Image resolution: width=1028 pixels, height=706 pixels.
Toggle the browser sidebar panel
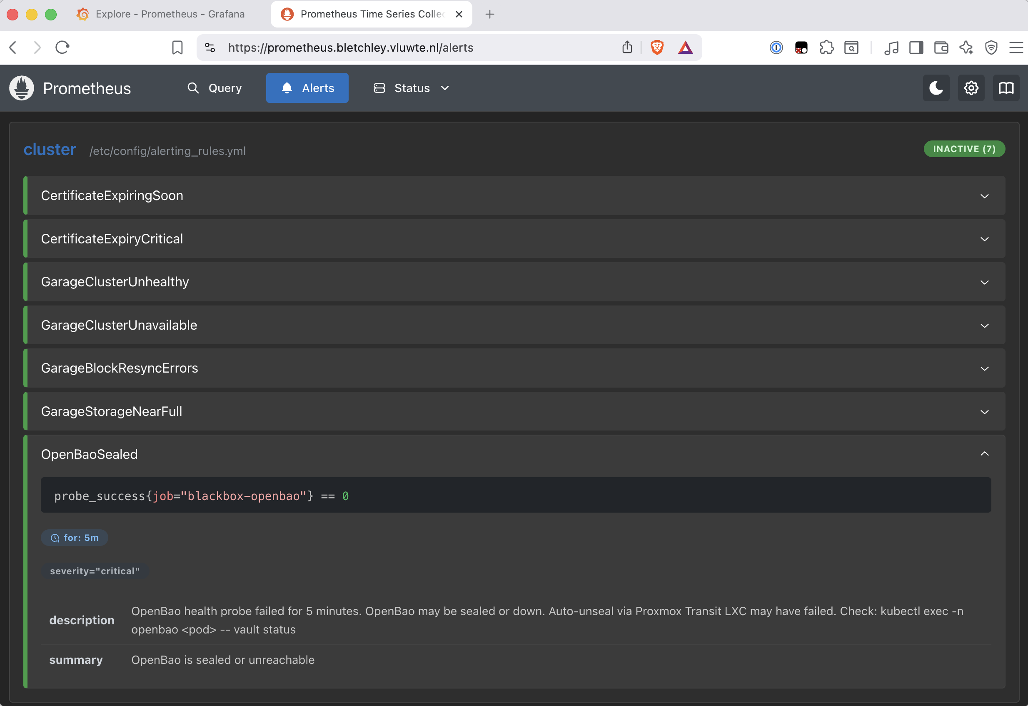point(916,48)
